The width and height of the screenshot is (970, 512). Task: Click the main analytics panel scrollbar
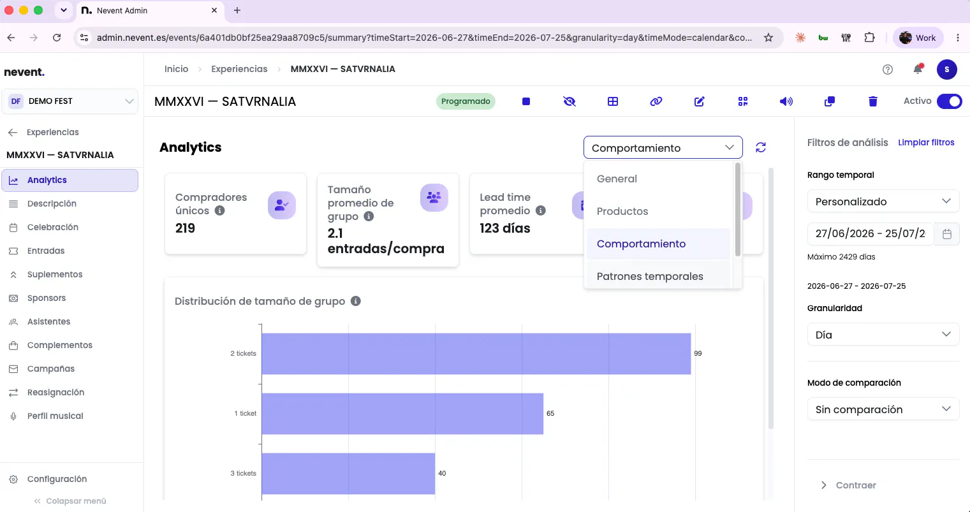click(x=771, y=298)
